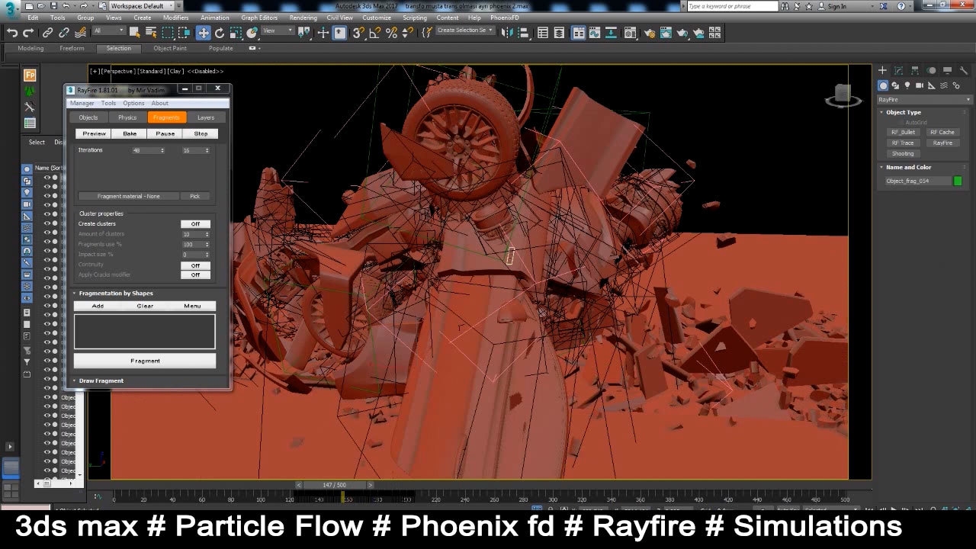This screenshot has width=976, height=549.
Task: Choose the Select and Uniform Scale tool
Action: [236, 33]
